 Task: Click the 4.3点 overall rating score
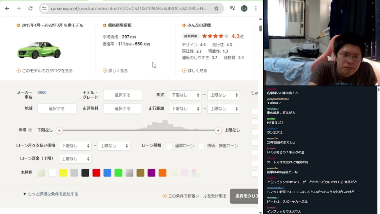click(x=237, y=36)
